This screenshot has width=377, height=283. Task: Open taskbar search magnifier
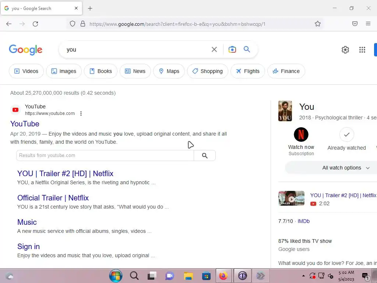[134, 276]
